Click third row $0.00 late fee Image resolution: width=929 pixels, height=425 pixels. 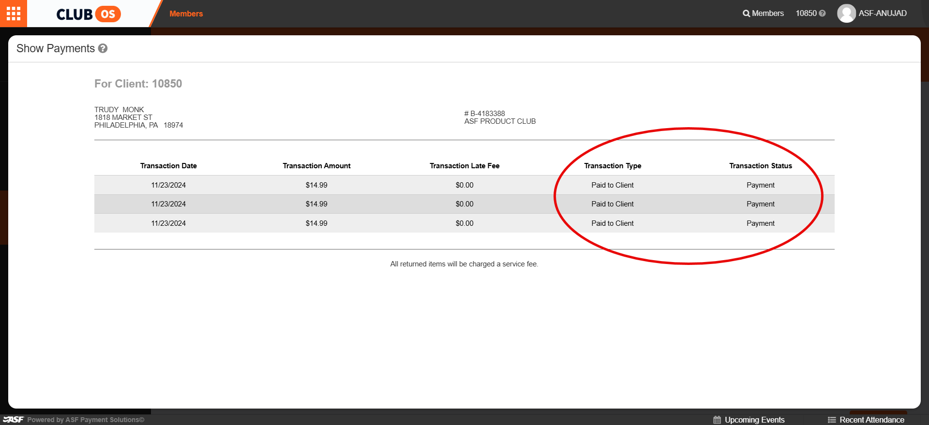click(x=464, y=223)
